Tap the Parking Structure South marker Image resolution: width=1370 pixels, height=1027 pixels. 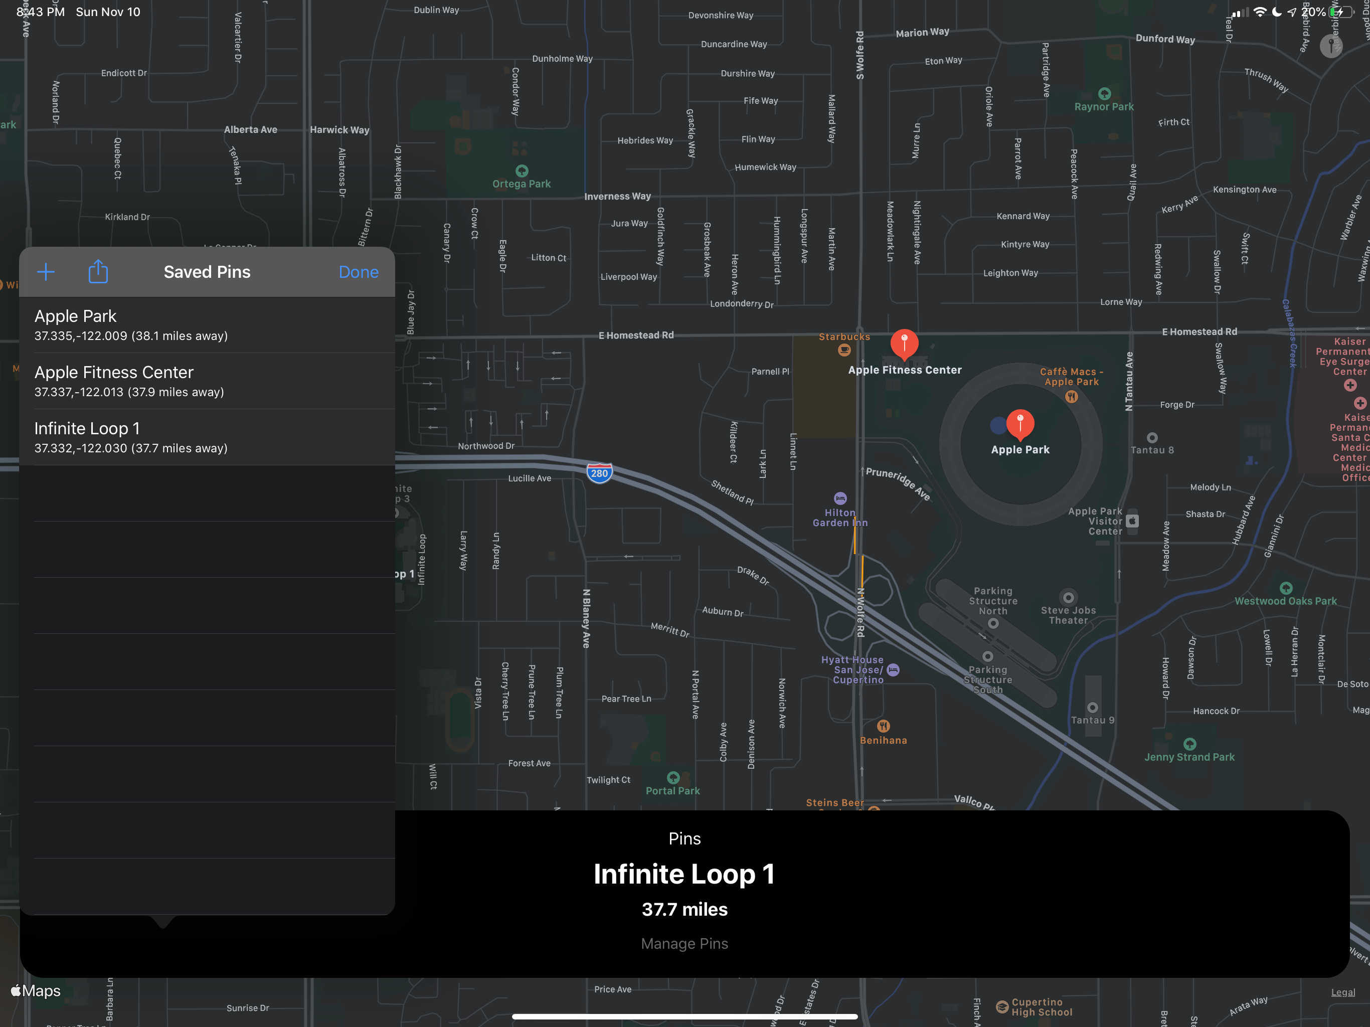(x=988, y=656)
